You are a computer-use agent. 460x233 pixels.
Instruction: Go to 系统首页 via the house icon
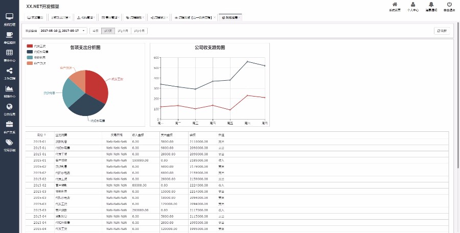[395, 7]
